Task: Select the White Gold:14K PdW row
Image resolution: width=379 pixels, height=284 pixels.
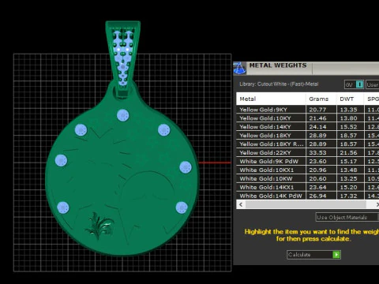Action: point(308,196)
